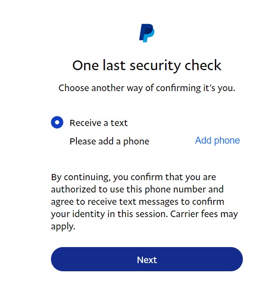This screenshot has width=270, height=284.
Task: Click the "Please add a phone" text
Action: 109,142
